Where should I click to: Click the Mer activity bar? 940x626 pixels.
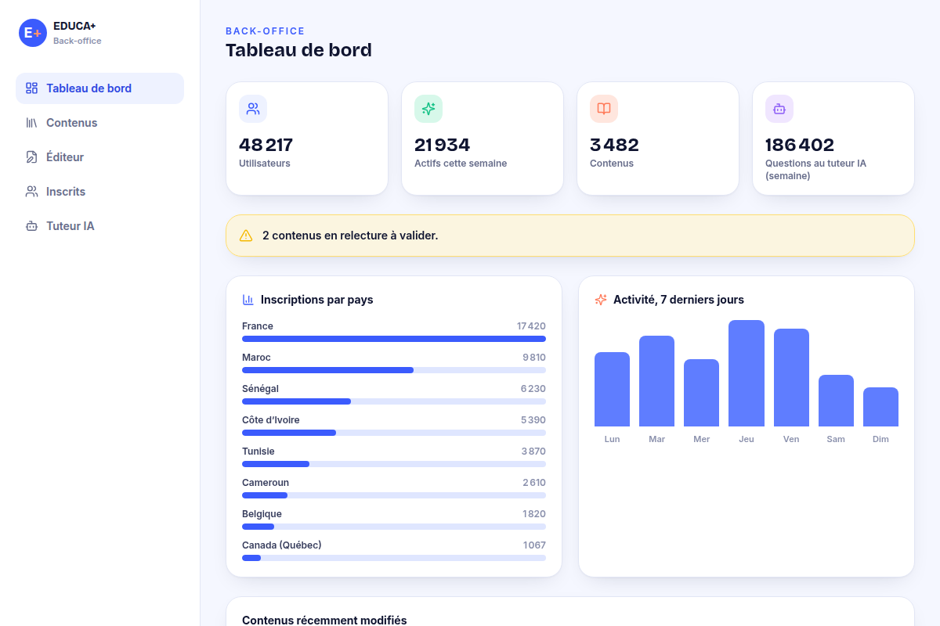[701, 393]
